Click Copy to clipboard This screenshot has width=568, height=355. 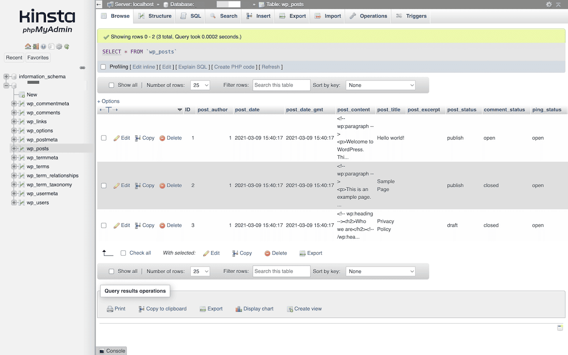(x=162, y=309)
